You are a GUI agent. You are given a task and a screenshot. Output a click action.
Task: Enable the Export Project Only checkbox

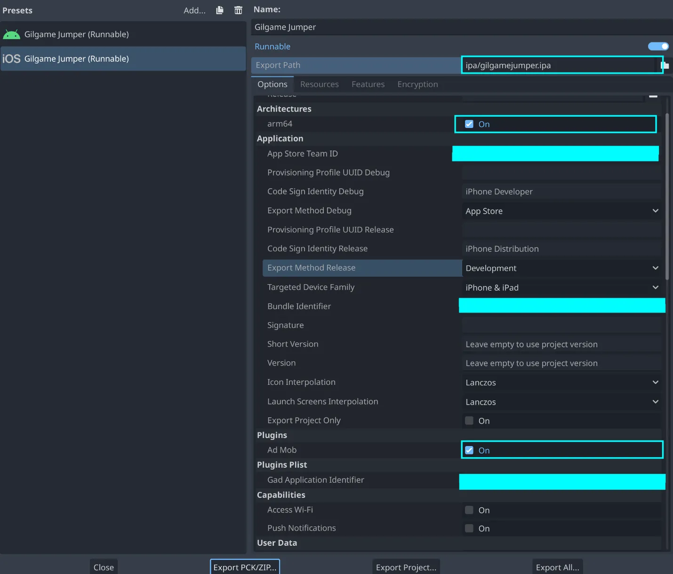coord(469,421)
